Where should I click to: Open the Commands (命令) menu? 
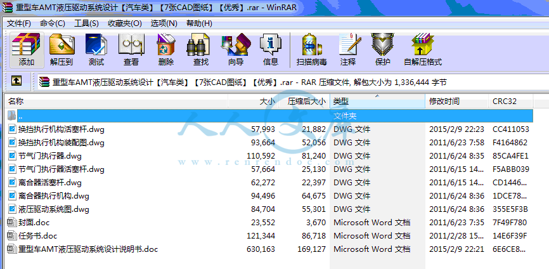(x=53, y=23)
